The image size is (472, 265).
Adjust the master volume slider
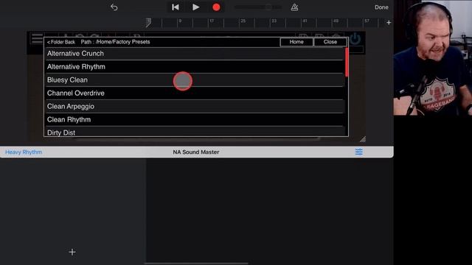pos(258,7)
